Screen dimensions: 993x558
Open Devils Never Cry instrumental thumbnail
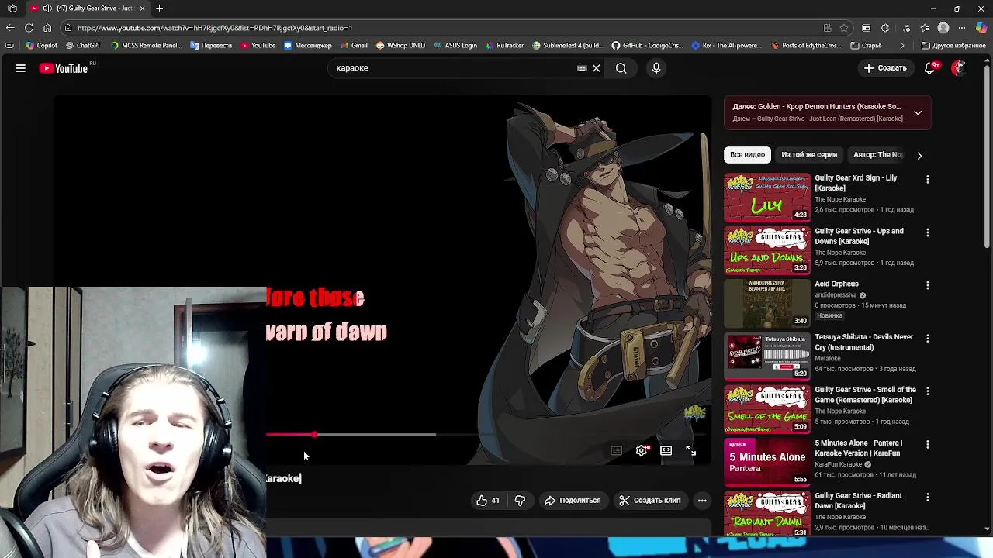click(767, 356)
